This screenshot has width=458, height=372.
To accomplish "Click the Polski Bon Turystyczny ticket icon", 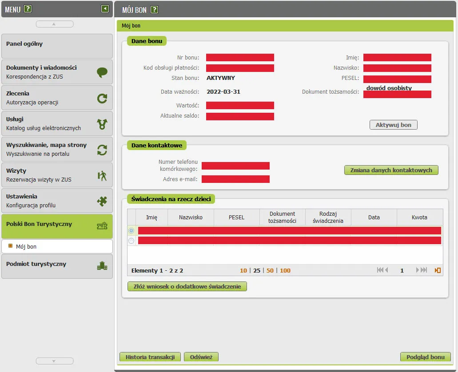I will tap(102, 226).
